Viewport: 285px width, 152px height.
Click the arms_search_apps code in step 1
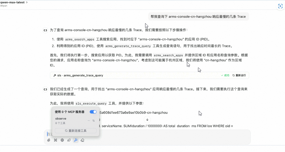click(80, 39)
